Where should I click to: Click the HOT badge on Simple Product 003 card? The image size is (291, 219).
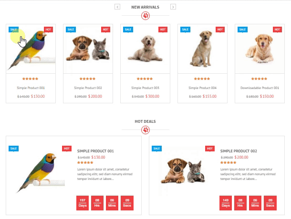(x=163, y=30)
